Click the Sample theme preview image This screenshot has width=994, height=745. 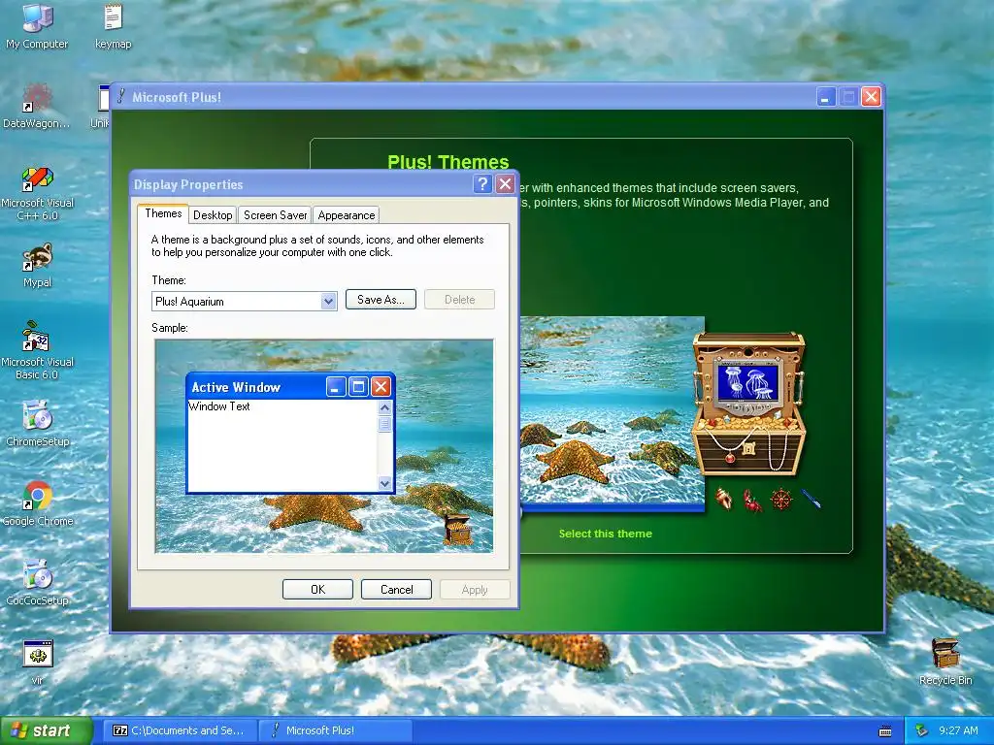[x=324, y=446]
